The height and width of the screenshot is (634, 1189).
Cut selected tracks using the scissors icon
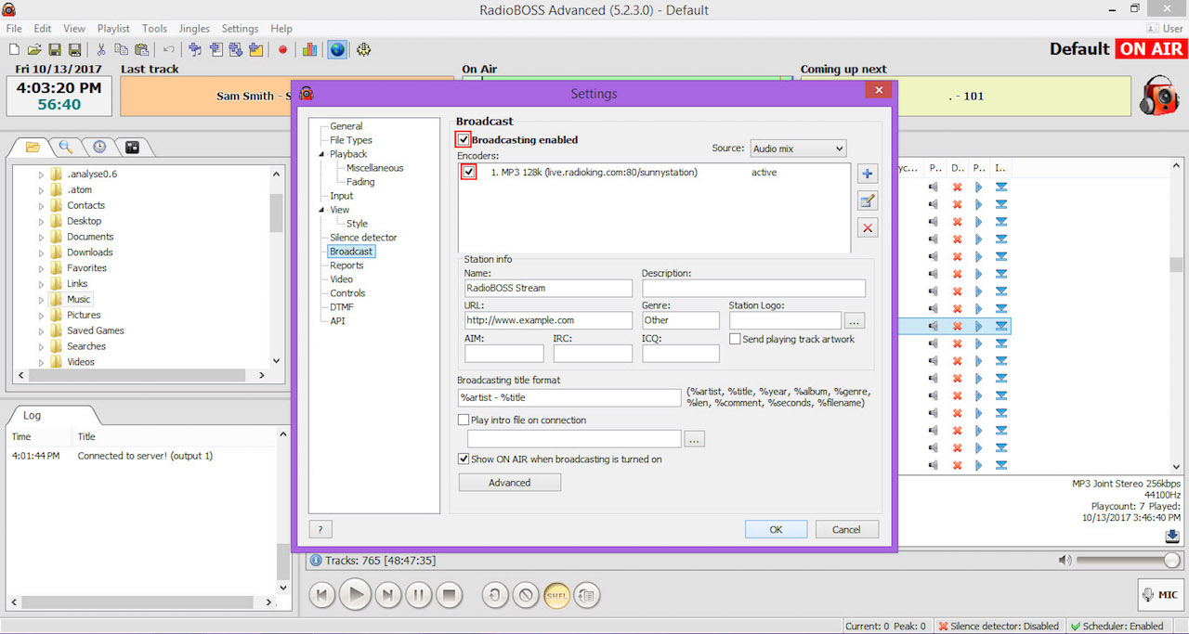pos(101,49)
